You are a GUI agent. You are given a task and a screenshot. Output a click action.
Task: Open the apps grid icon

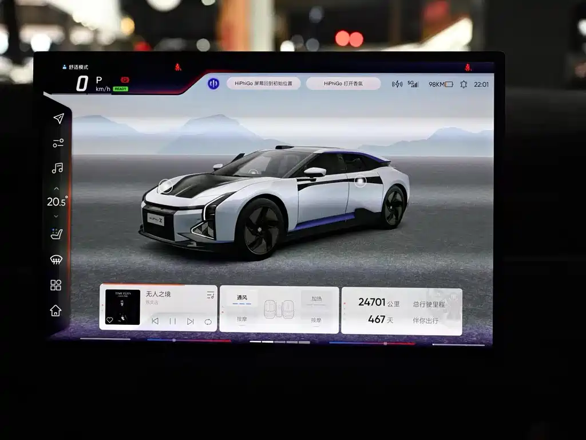[56, 285]
